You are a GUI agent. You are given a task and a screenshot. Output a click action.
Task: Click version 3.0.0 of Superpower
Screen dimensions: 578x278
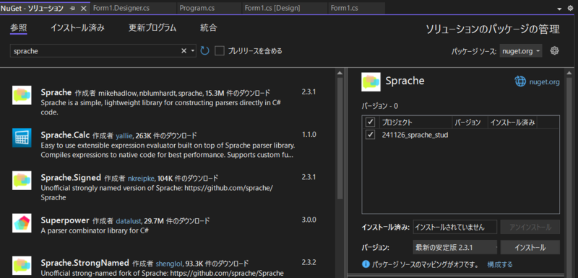pyautogui.click(x=309, y=220)
